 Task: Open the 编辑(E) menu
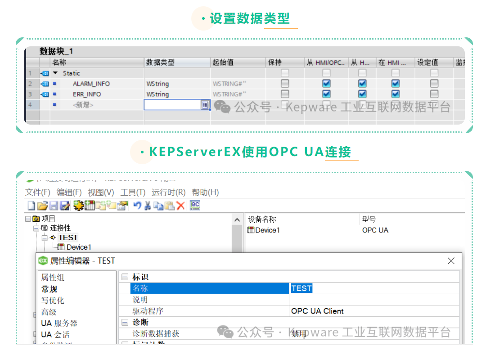pyautogui.click(x=69, y=193)
